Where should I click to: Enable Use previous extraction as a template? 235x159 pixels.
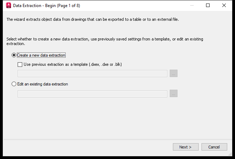click(x=20, y=64)
